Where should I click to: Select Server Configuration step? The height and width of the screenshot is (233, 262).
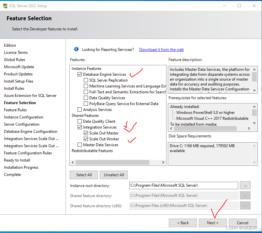[22, 124]
